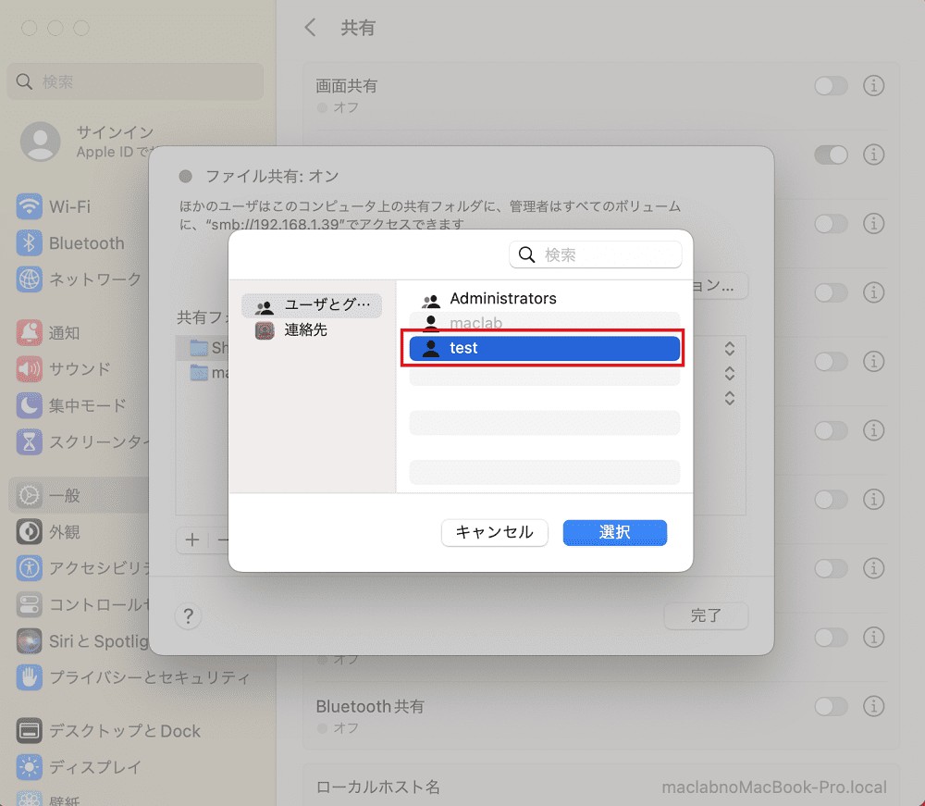The width and height of the screenshot is (925, 806).
Task: Show info for the enabled file sharing row
Action: (x=874, y=155)
